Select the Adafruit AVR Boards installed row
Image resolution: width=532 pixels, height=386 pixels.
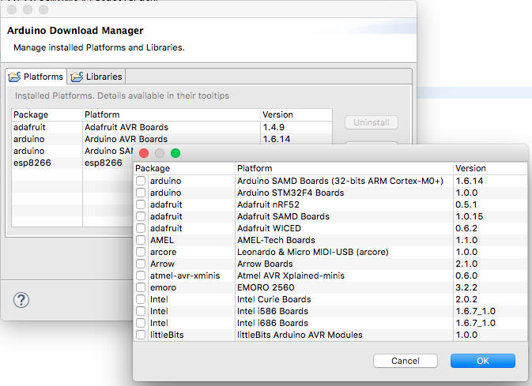click(x=172, y=127)
